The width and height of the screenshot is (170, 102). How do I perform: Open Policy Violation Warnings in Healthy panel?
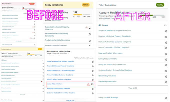coord(108,98)
